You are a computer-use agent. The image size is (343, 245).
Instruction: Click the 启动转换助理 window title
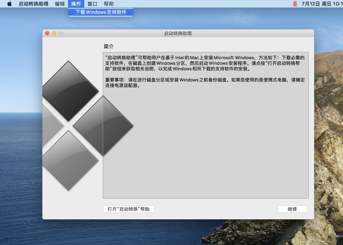click(x=178, y=34)
